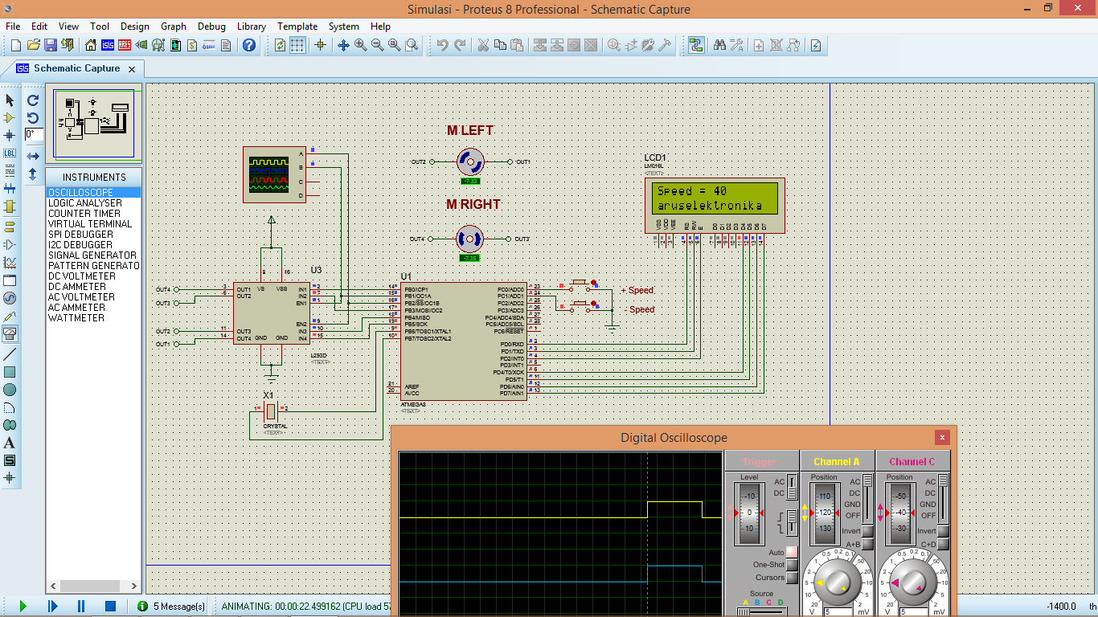Viewport: 1098px width, 617px height.
Task: Click the Rotate Clockwise icon
Action: pyautogui.click(x=33, y=100)
